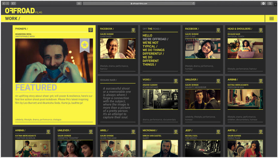278x158 pixels.
Task: Click the extension button beside the share icon
Action: (263, 3)
